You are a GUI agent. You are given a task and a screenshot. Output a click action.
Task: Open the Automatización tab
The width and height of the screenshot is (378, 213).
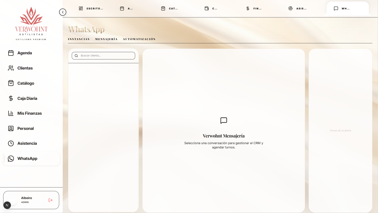139,39
